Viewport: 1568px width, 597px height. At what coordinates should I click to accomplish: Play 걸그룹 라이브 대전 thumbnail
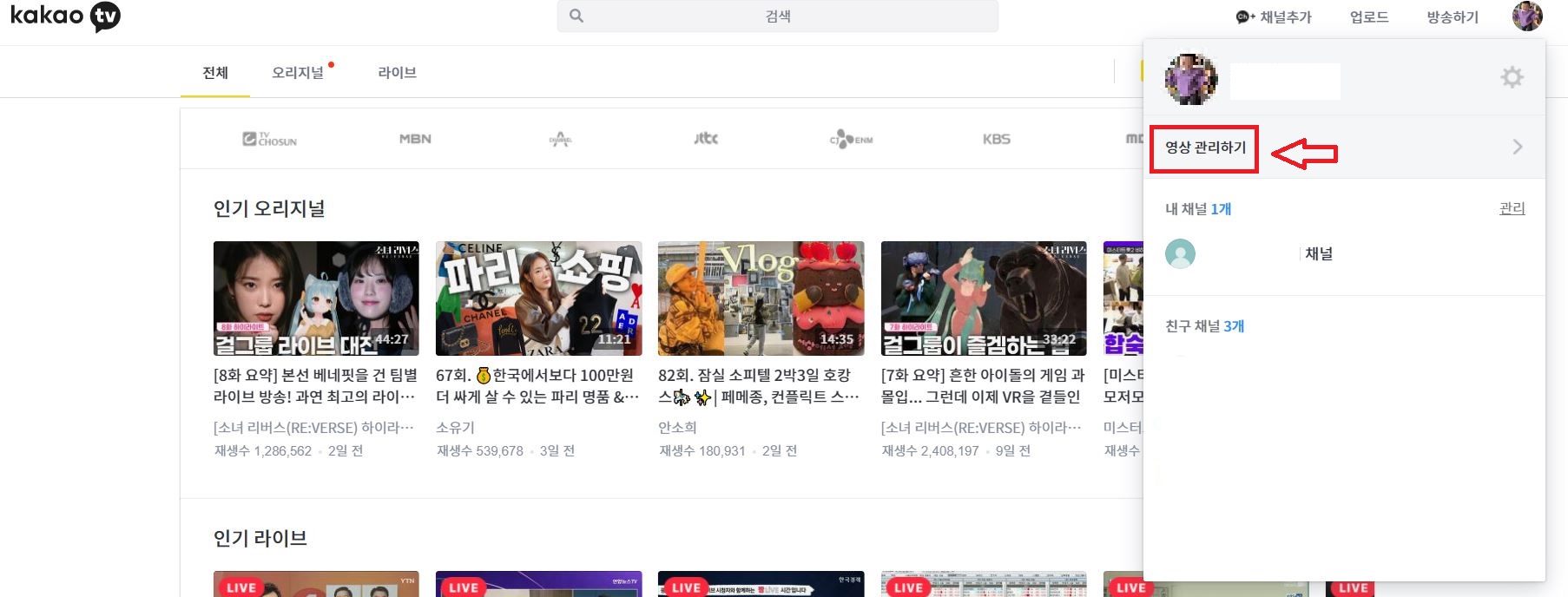point(316,298)
